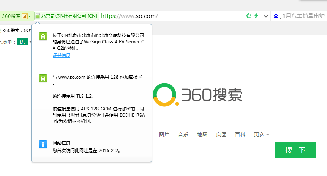Click the padlock icon beside identity verification text
The height and width of the screenshot is (176, 327).
[x=43, y=36]
